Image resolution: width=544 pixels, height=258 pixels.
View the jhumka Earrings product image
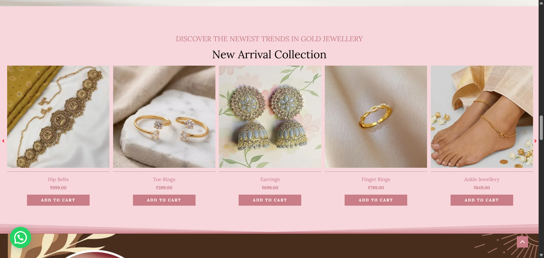point(270,117)
